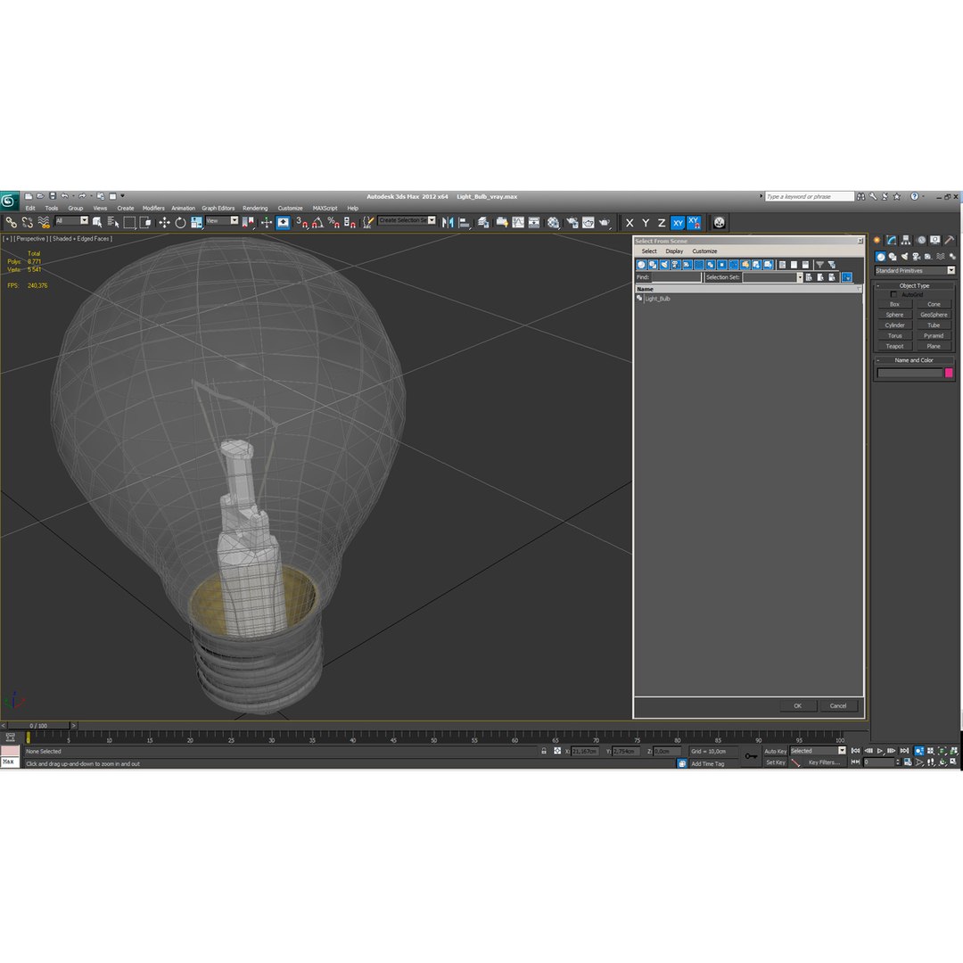
Task: Collapse the Object Type rollout
Action: click(915, 285)
